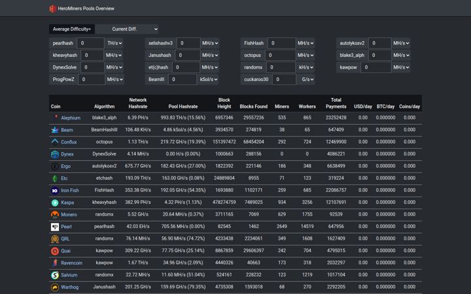Image resolution: width=471 pixels, height=294 pixels.
Task: Click the Ergo coin icon
Action: pyautogui.click(x=55, y=166)
